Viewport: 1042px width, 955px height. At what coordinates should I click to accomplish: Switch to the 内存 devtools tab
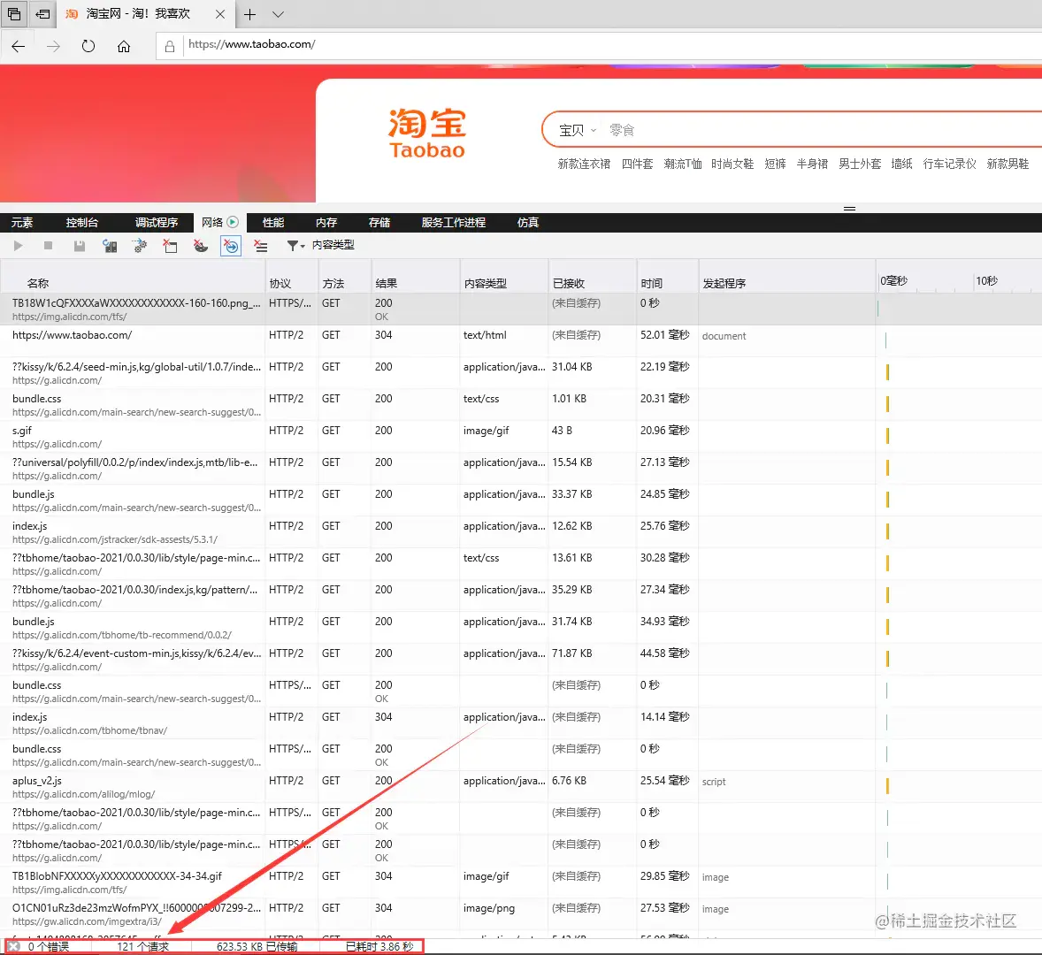326,223
